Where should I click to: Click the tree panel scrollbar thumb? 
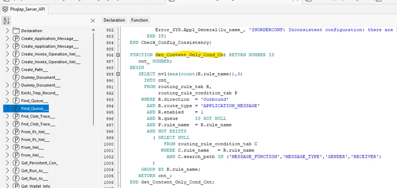tap(93, 78)
